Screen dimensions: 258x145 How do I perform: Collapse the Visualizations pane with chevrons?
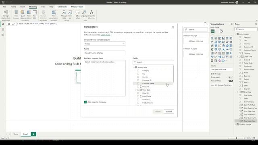(232, 24)
